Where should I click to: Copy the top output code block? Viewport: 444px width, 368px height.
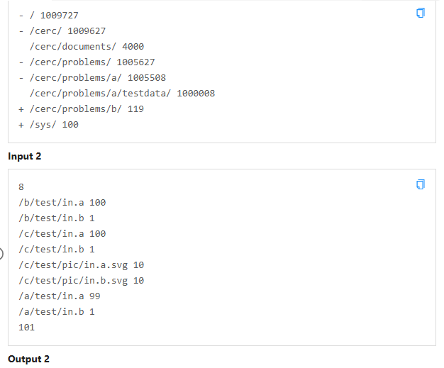[x=421, y=13]
